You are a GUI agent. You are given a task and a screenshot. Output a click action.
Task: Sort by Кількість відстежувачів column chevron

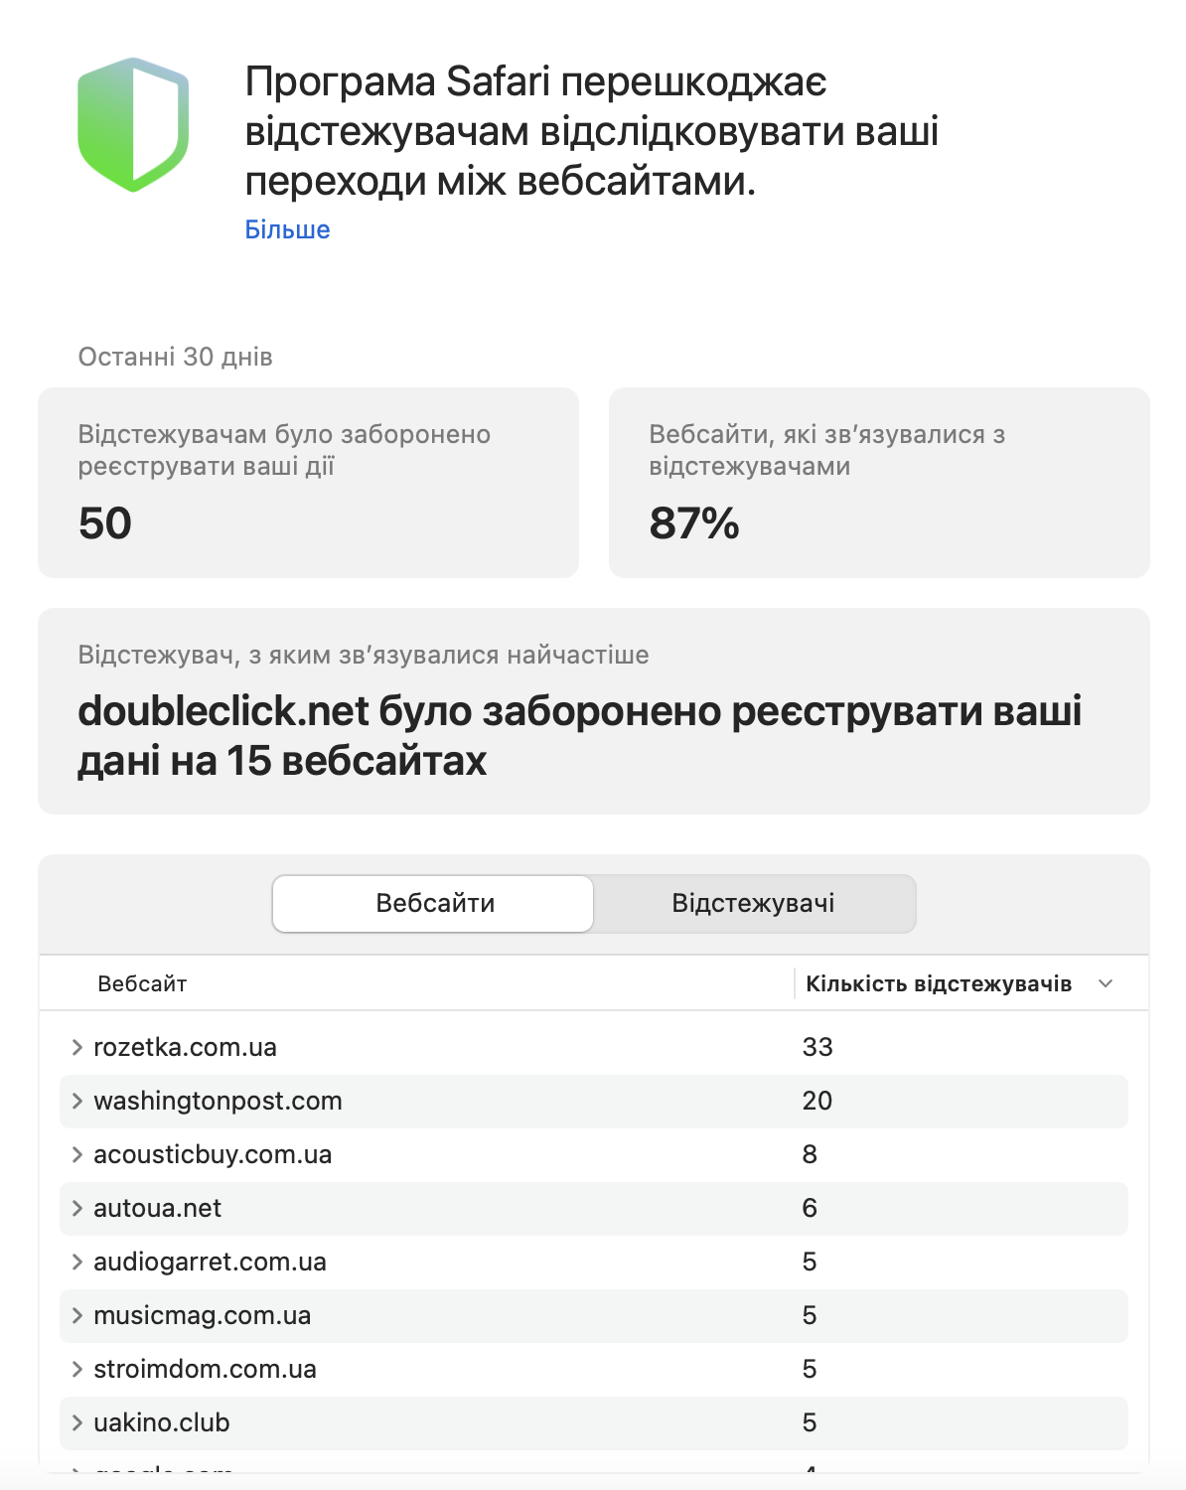pos(1106,983)
